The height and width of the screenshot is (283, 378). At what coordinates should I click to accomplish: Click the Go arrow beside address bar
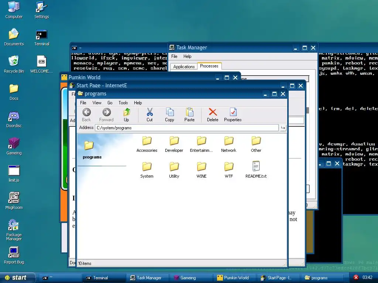pyautogui.click(x=283, y=128)
